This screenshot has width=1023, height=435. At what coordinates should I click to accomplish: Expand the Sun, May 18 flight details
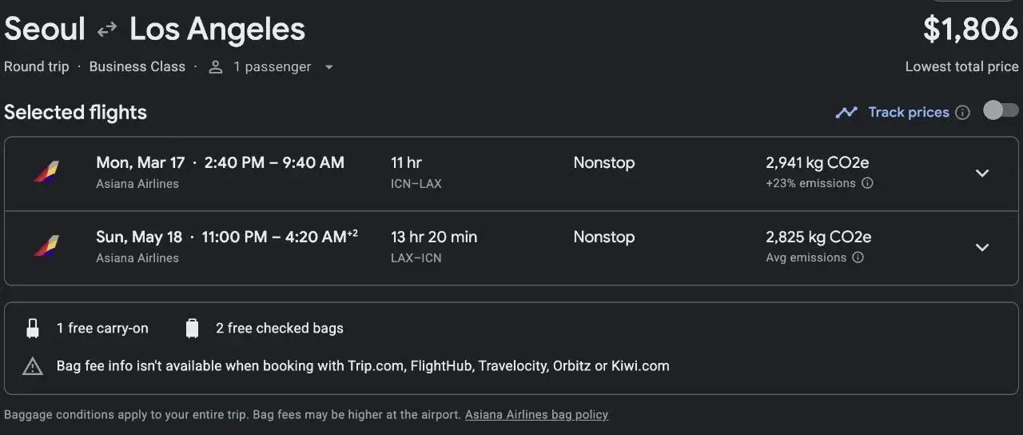click(x=982, y=247)
